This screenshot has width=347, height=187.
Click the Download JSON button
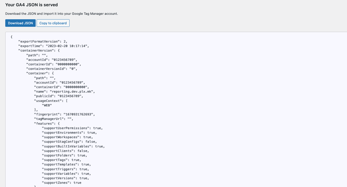coord(20,23)
